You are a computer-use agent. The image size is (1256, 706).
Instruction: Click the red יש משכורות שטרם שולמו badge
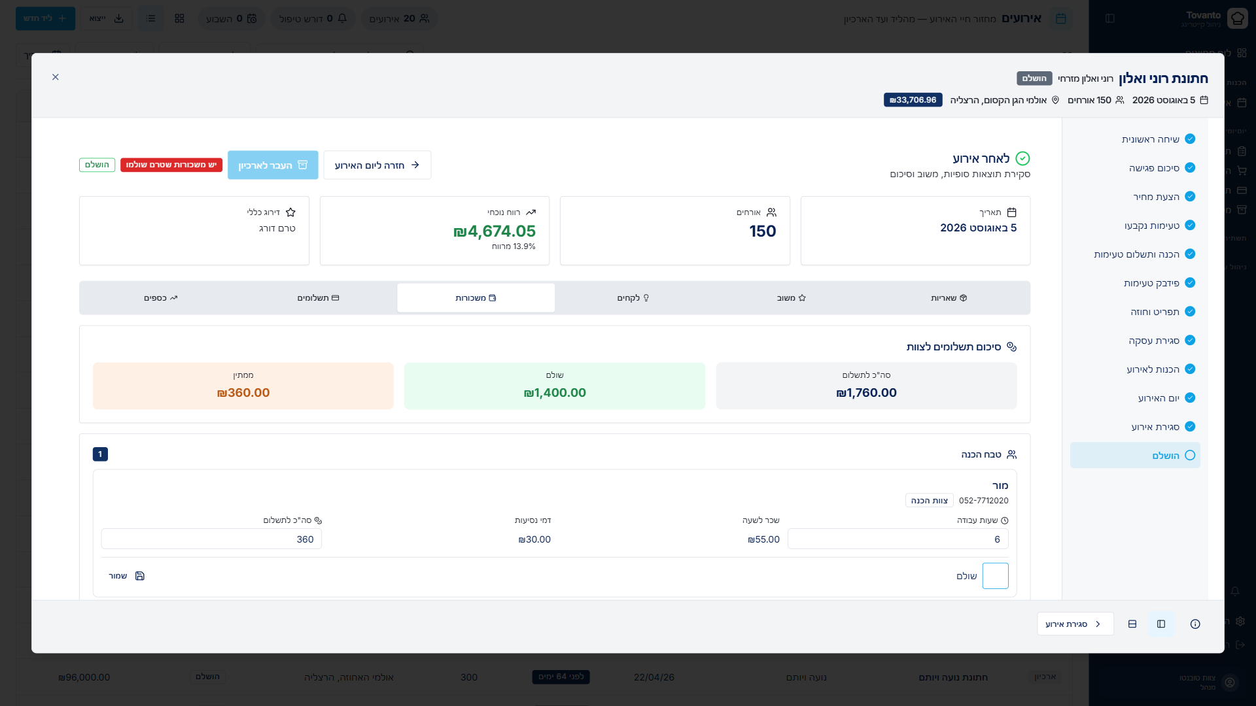point(171,165)
